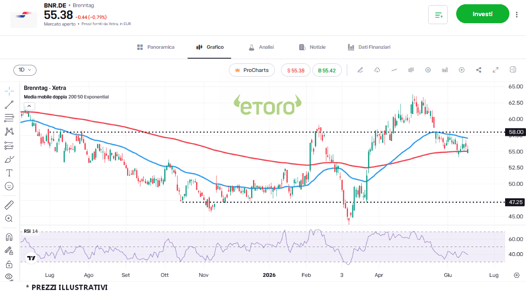The height and width of the screenshot is (292, 526).
Task: Click the pencil draw icon in toolbar
Action: pyautogui.click(x=360, y=70)
